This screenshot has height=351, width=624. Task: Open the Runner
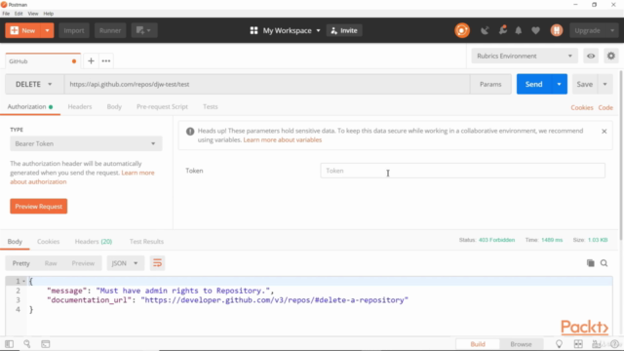pos(110,30)
